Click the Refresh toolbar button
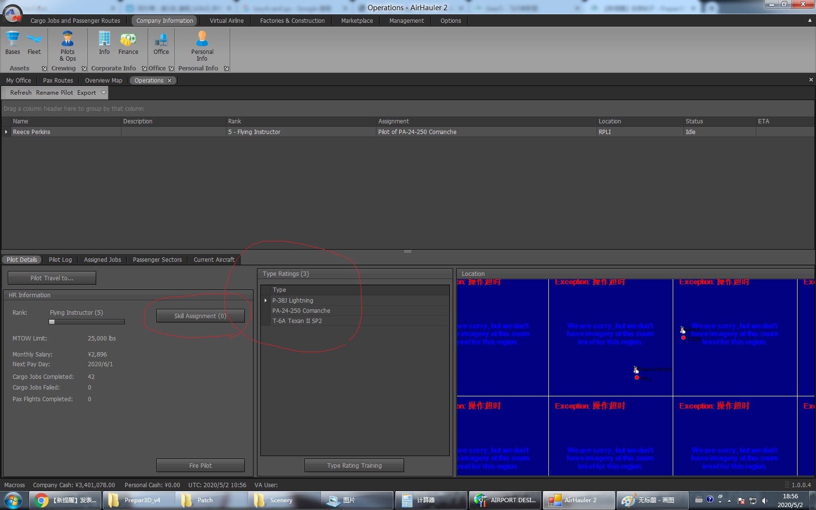Image resolution: width=816 pixels, height=510 pixels. tap(21, 93)
